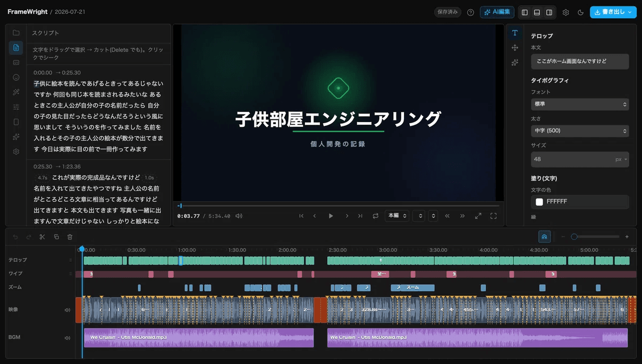Select the テロップ text tab icon
This screenshot has width=642, height=364.
pyautogui.click(x=515, y=33)
